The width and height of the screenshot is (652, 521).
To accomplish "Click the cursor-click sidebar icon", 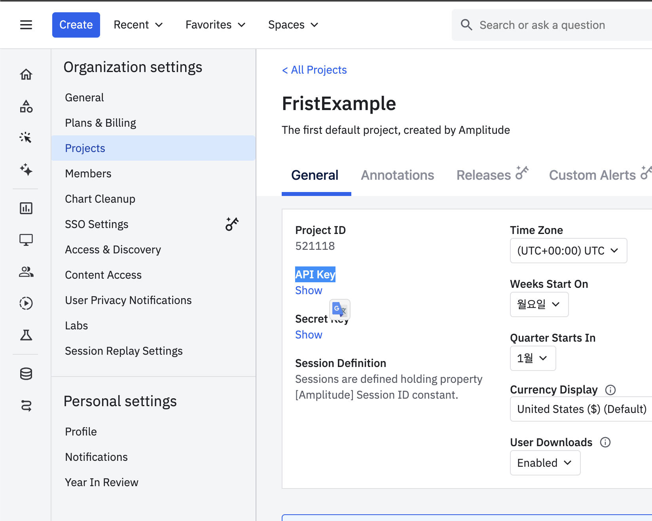I will pyautogui.click(x=26, y=137).
